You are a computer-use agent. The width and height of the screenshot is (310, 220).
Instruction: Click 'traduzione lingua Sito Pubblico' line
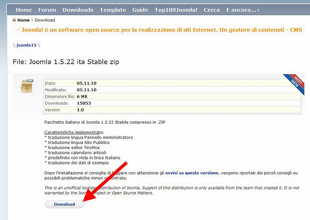[x=77, y=143]
